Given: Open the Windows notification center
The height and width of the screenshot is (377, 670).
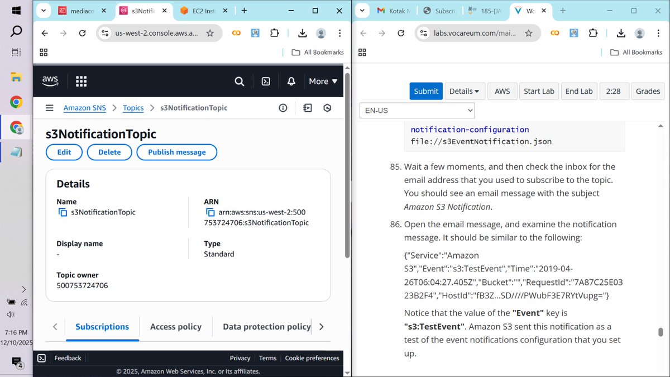Looking at the screenshot, I should tap(17, 362).
